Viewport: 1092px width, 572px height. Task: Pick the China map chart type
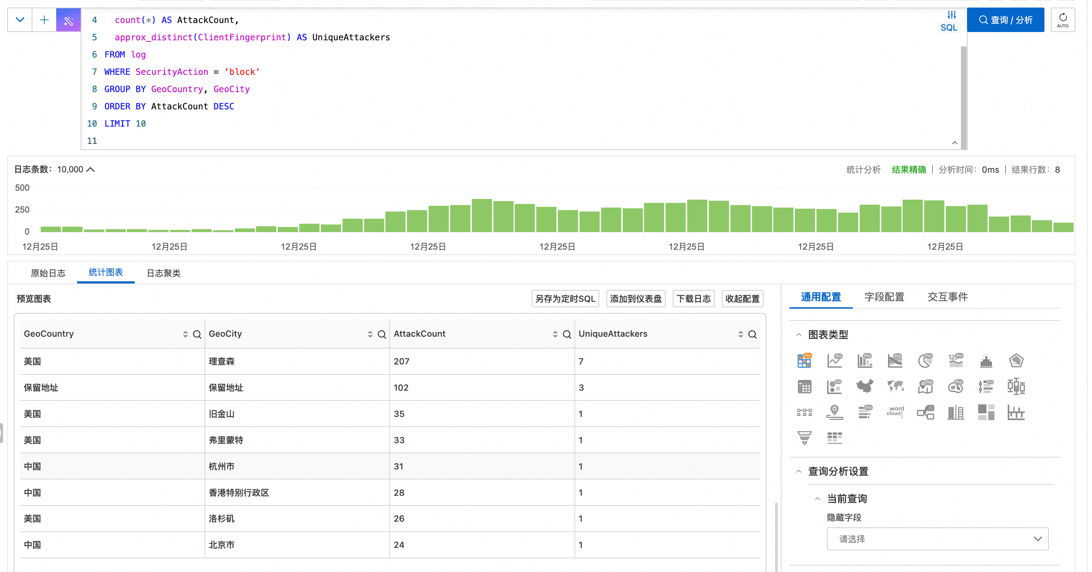pyautogui.click(x=865, y=386)
